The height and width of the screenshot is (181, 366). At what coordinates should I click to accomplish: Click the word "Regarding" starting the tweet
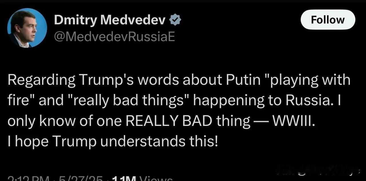click(x=41, y=80)
